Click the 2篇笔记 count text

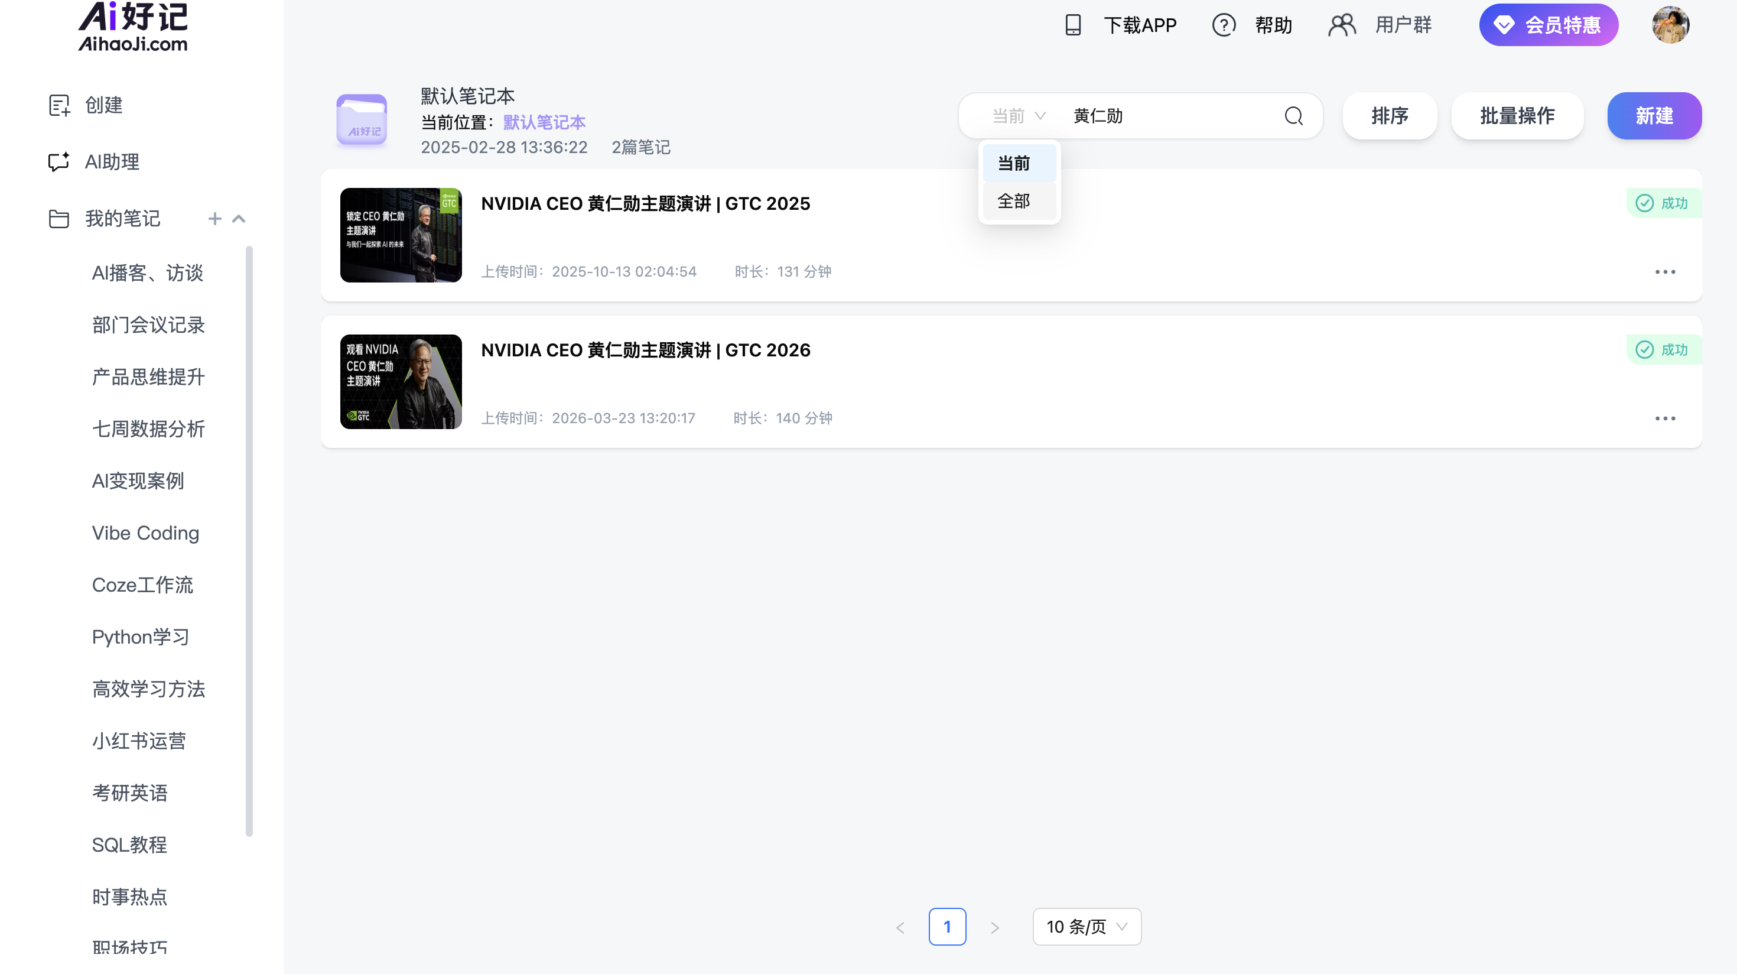pos(640,147)
